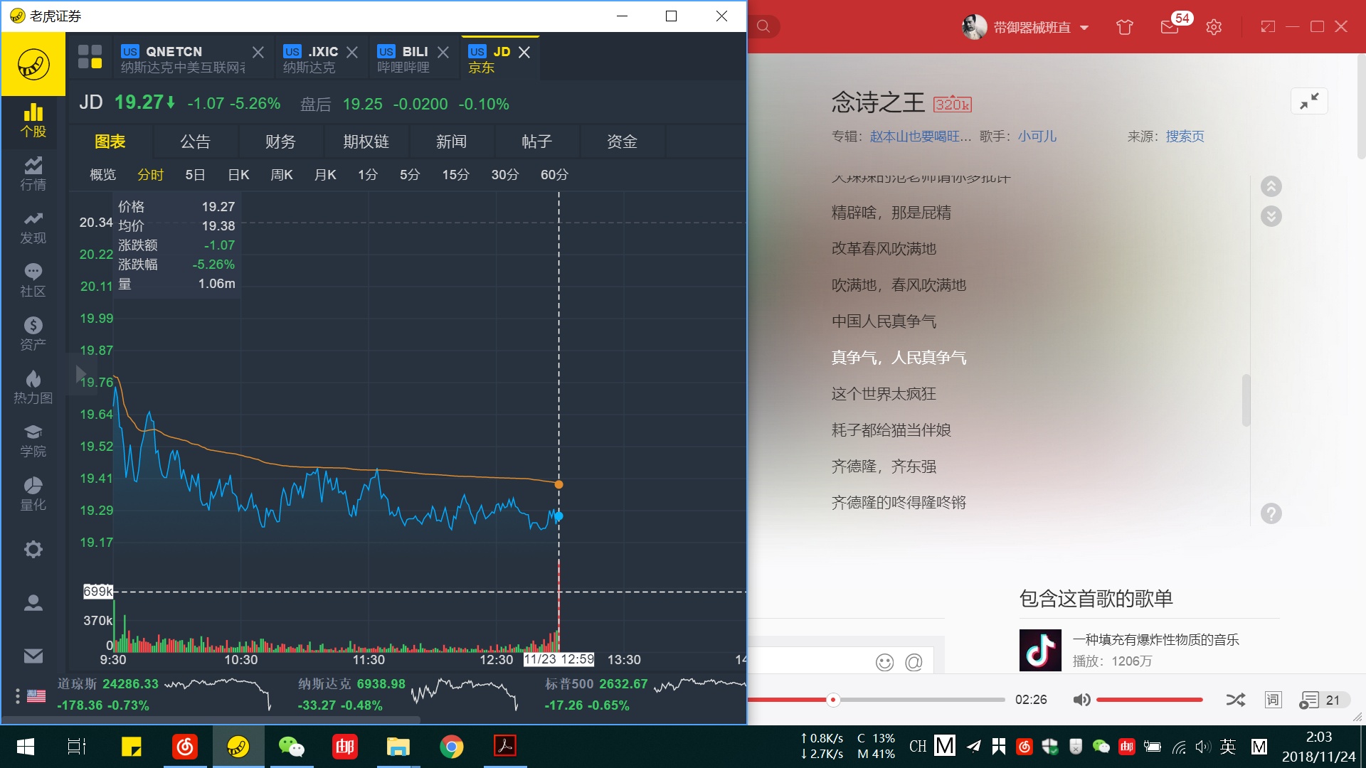Click the @ mention icon in comment box
The image size is (1366, 768).
click(914, 662)
